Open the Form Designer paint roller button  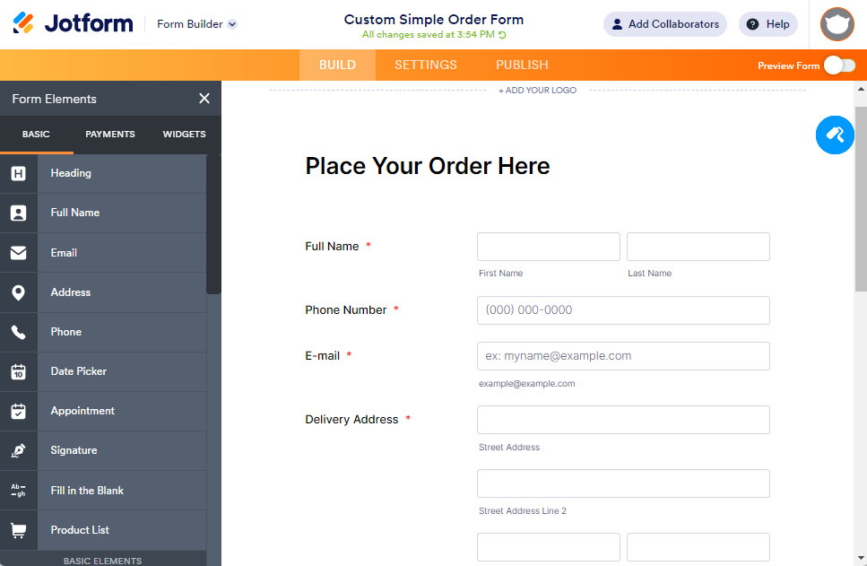[x=835, y=135]
